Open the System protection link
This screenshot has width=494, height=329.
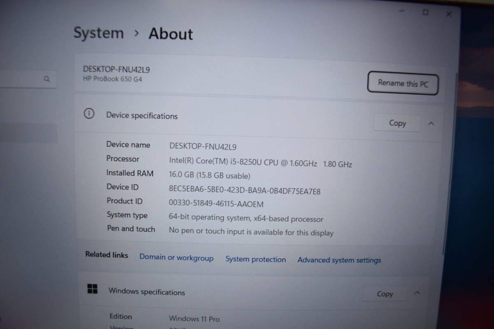pos(256,259)
